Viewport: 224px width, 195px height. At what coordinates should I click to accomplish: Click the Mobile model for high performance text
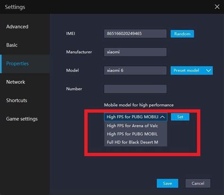pos(139,105)
